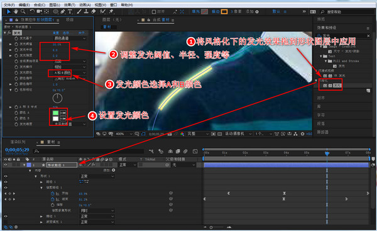Viewport: 377px width, 231px height.
Task: Click the 添加 button in toolbar
Action: 252,11
